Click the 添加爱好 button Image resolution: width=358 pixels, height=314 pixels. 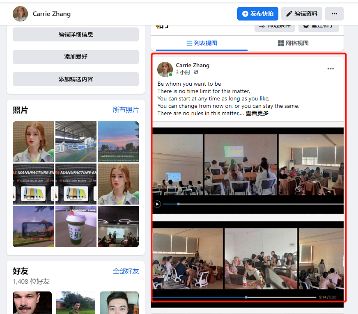pos(76,57)
